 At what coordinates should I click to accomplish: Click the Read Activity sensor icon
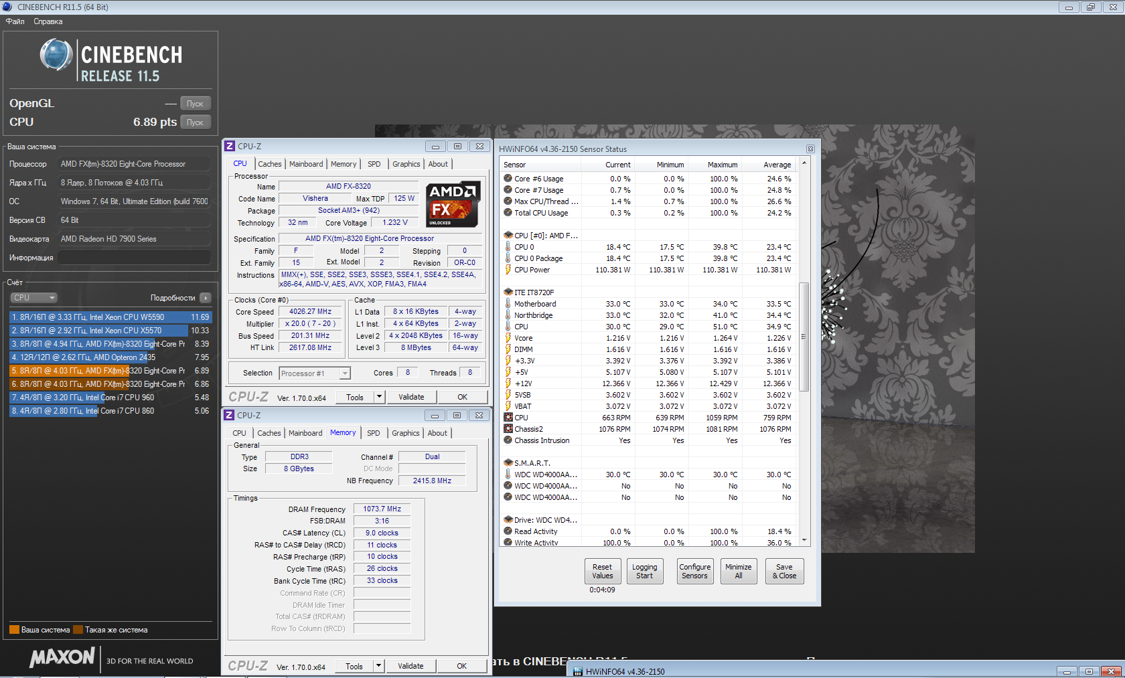(508, 531)
